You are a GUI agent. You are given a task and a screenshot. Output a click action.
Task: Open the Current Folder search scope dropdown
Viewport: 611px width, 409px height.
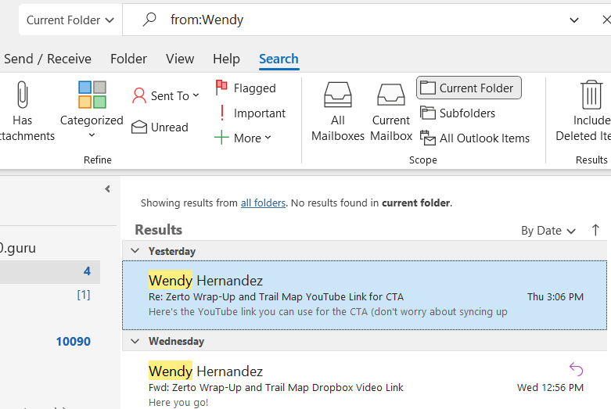tap(70, 20)
